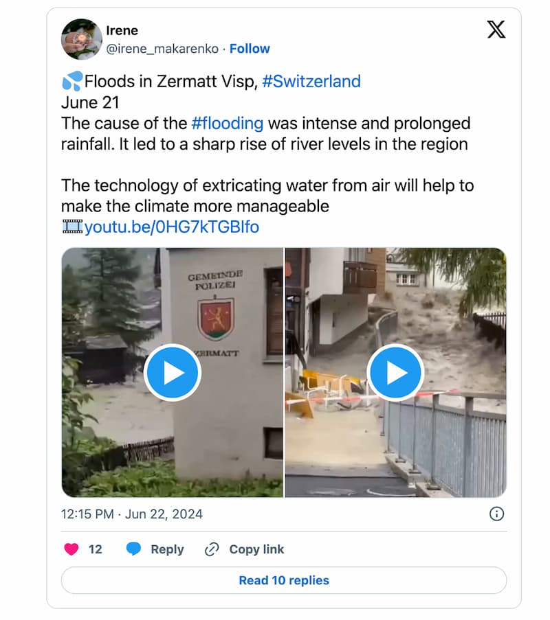This screenshot has width=550, height=620.
Task: Open the #flooding hashtag
Action: coord(228,124)
